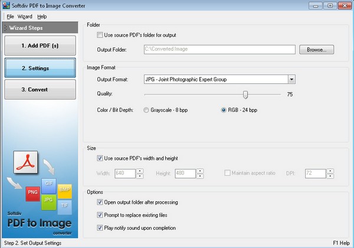354x248 pixels.
Task: Click the quality value 75
Action: click(290, 94)
